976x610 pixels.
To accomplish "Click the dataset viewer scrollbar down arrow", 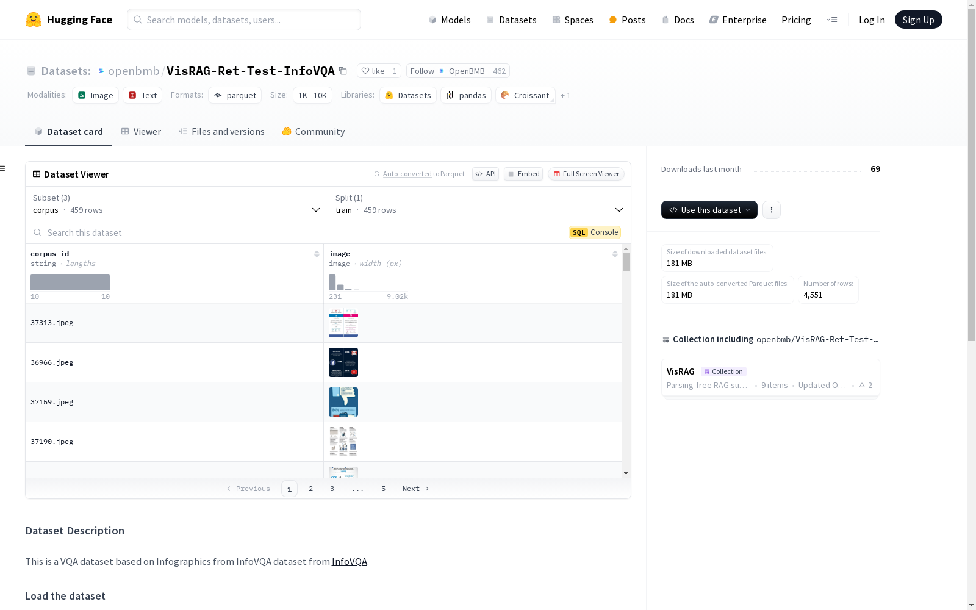I will click(626, 473).
